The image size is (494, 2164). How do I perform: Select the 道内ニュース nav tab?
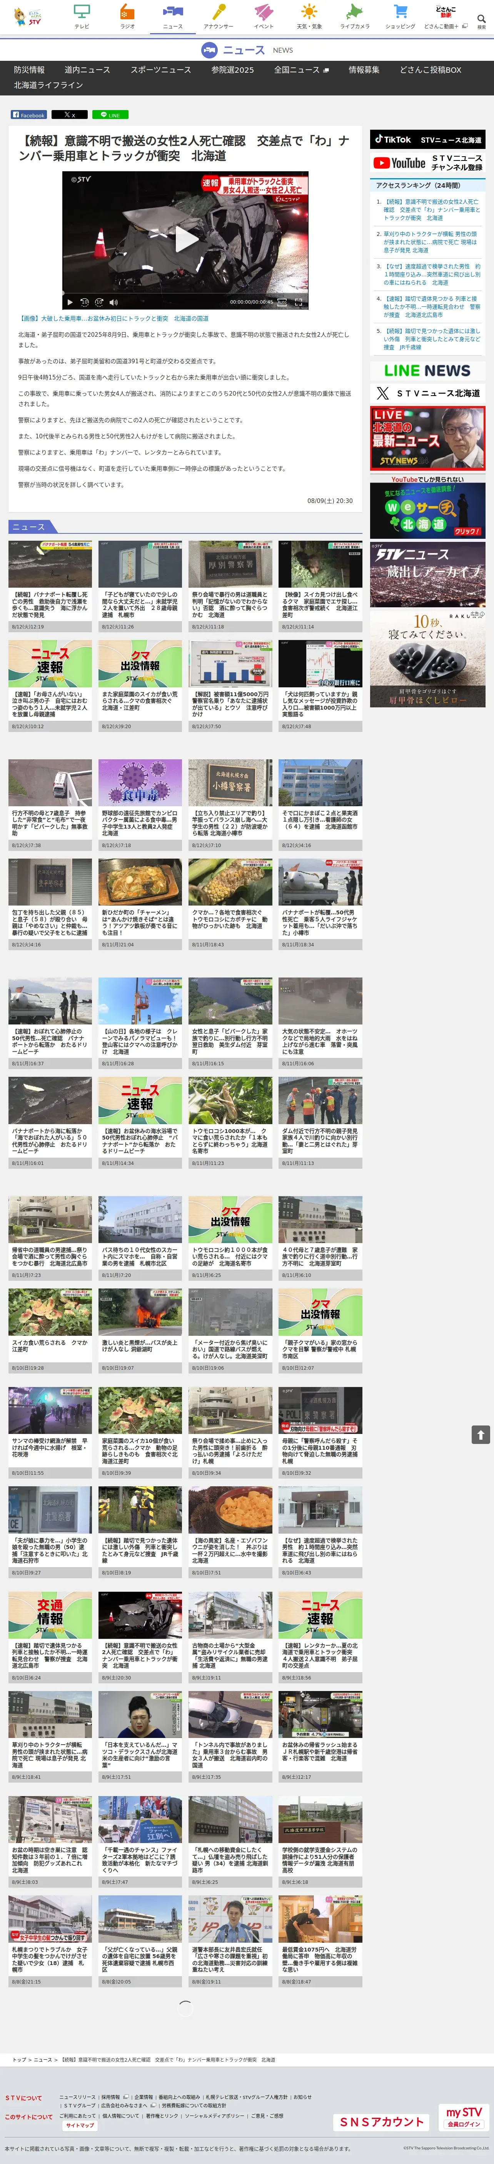point(87,70)
